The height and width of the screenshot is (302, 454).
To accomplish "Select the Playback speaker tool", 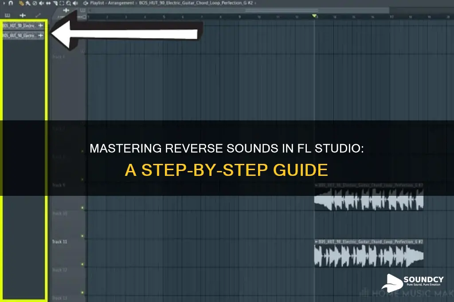I will coord(75,3).
